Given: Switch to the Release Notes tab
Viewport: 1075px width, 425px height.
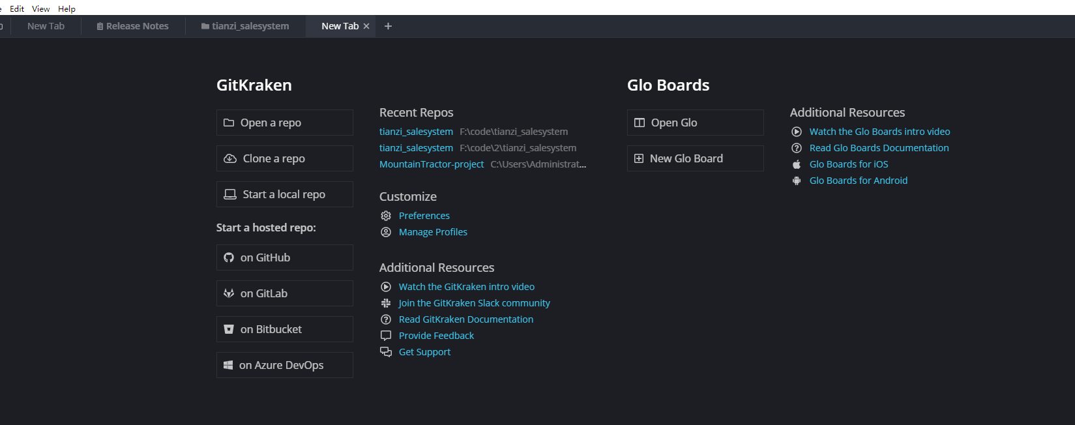Looking at the screenshot, I should click(x=133, y=26).
